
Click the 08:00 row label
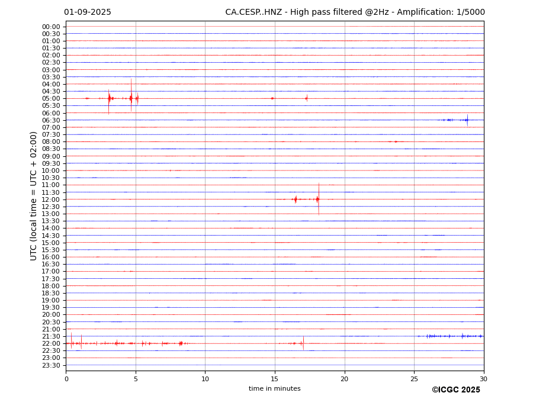pyautogui.click(x=51, y=141)
